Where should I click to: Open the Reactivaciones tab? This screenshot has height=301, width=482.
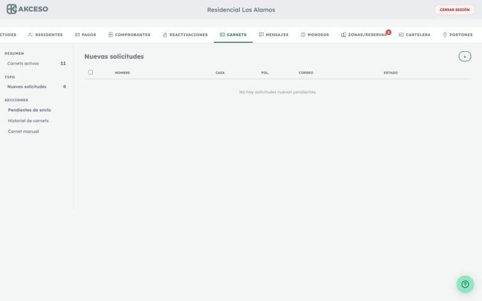click(186, 35)
